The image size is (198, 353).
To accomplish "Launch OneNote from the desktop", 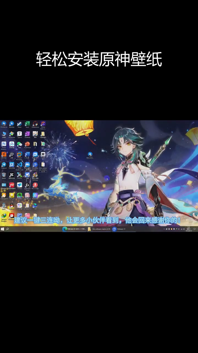I will coord(27,135).
